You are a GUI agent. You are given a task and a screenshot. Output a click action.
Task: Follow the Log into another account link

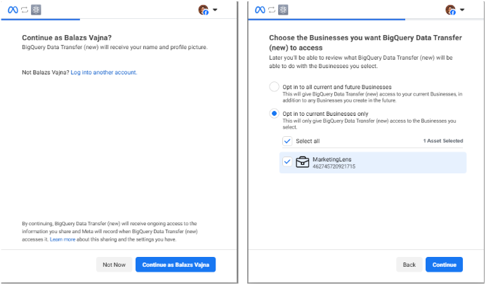click(x=104, y=72)
